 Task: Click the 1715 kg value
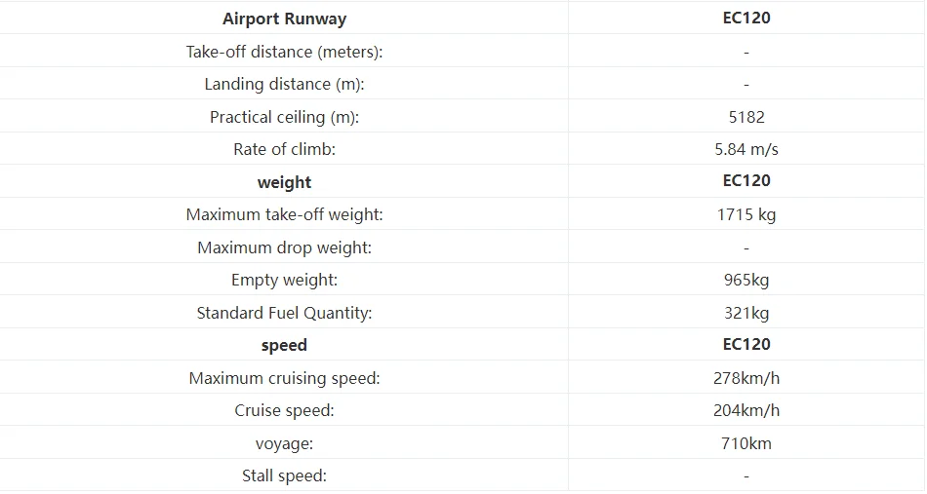click(x=746, y=214)
